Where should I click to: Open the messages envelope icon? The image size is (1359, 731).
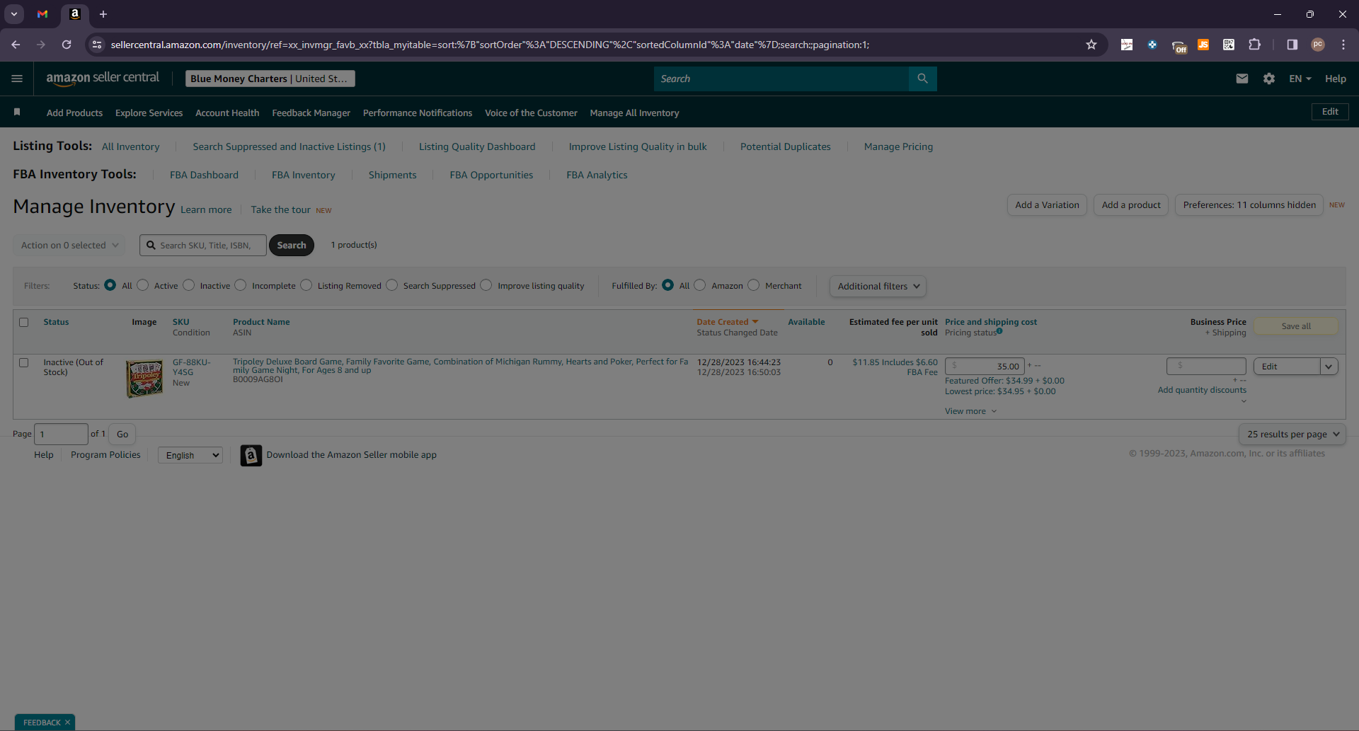[x=1242, y=79]
